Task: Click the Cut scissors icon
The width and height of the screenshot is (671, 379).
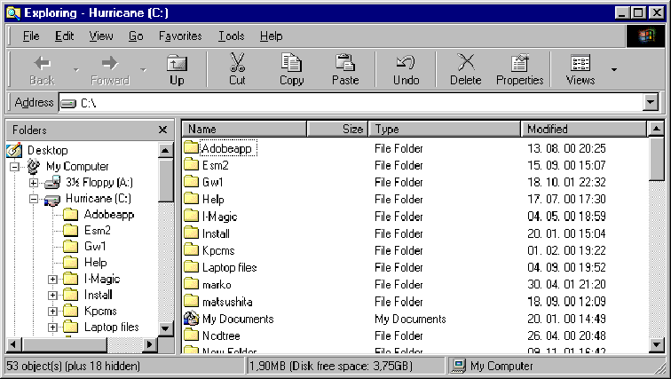Action: [x=237, y=64]
